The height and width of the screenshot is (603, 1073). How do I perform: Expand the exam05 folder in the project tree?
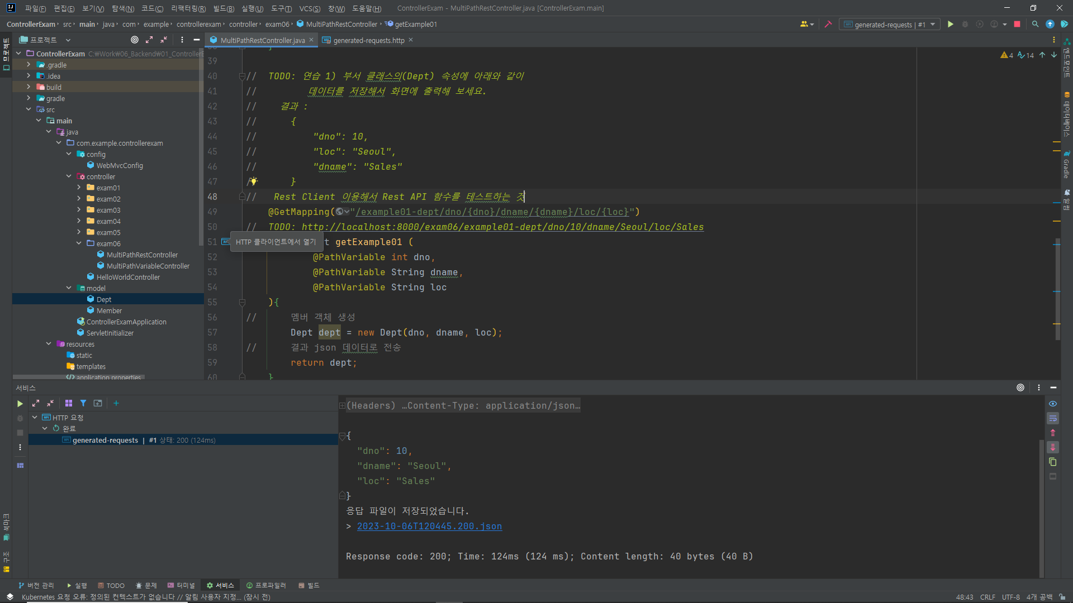click(79, 232)
